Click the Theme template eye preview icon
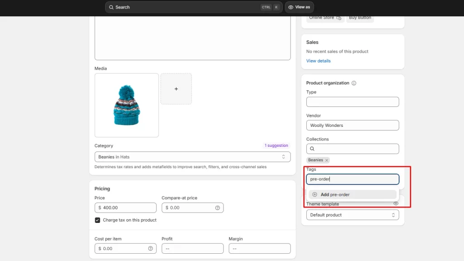464x261 pixels. click(x=396, y=204)
